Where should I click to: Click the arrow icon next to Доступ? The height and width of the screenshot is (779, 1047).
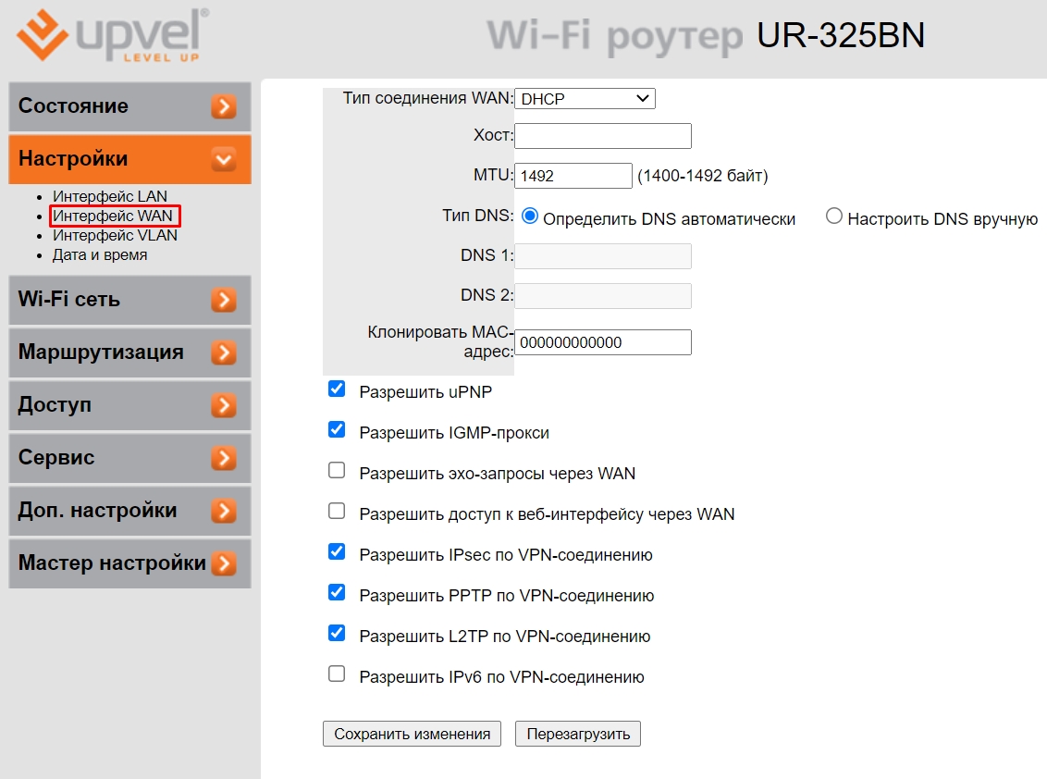[x=224, y=405]
